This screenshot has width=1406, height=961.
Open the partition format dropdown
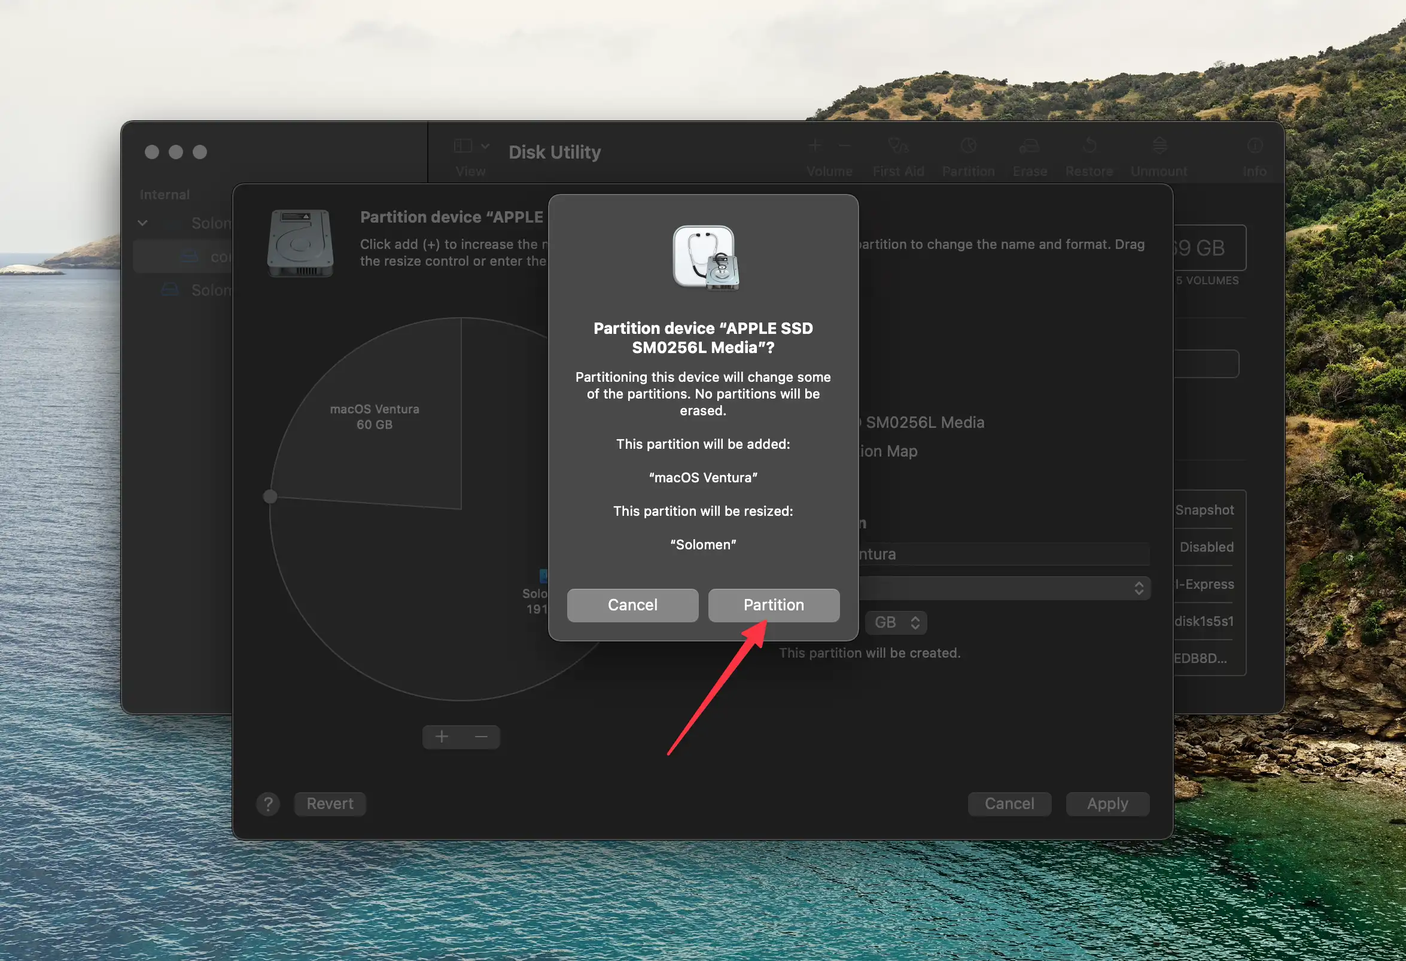[x=1005, y=588]
